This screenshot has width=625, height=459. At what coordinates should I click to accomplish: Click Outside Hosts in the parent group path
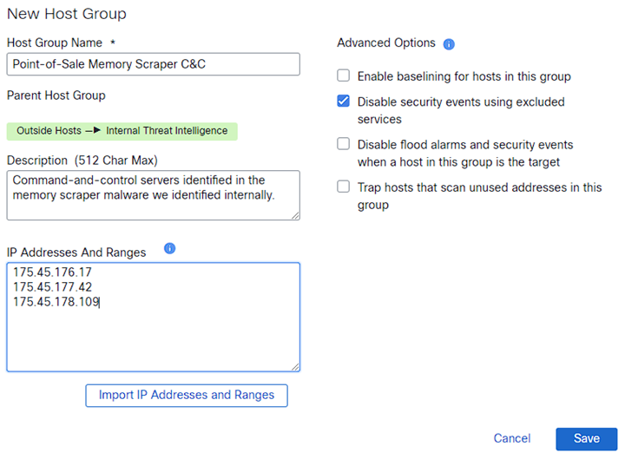[x=49, y=131]
